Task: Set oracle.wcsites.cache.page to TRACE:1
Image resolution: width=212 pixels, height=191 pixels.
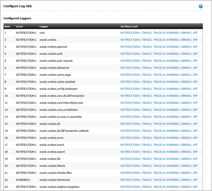Action: 147,75
